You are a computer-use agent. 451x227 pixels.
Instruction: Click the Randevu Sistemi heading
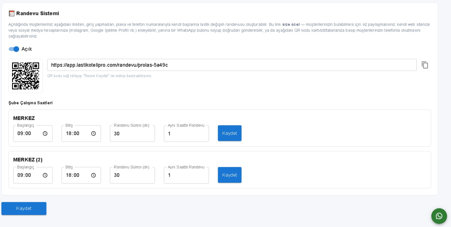37,14
